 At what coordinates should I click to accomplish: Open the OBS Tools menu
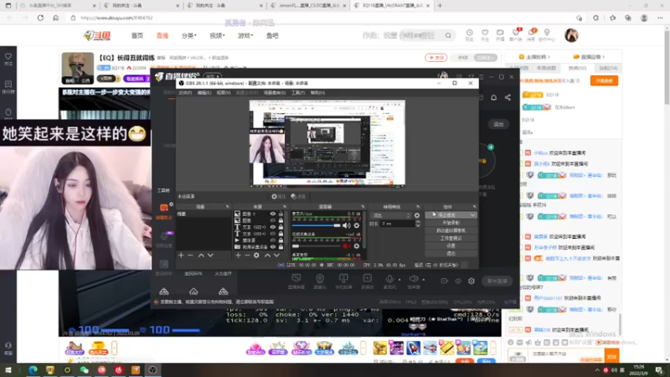[x=298, y=93]
